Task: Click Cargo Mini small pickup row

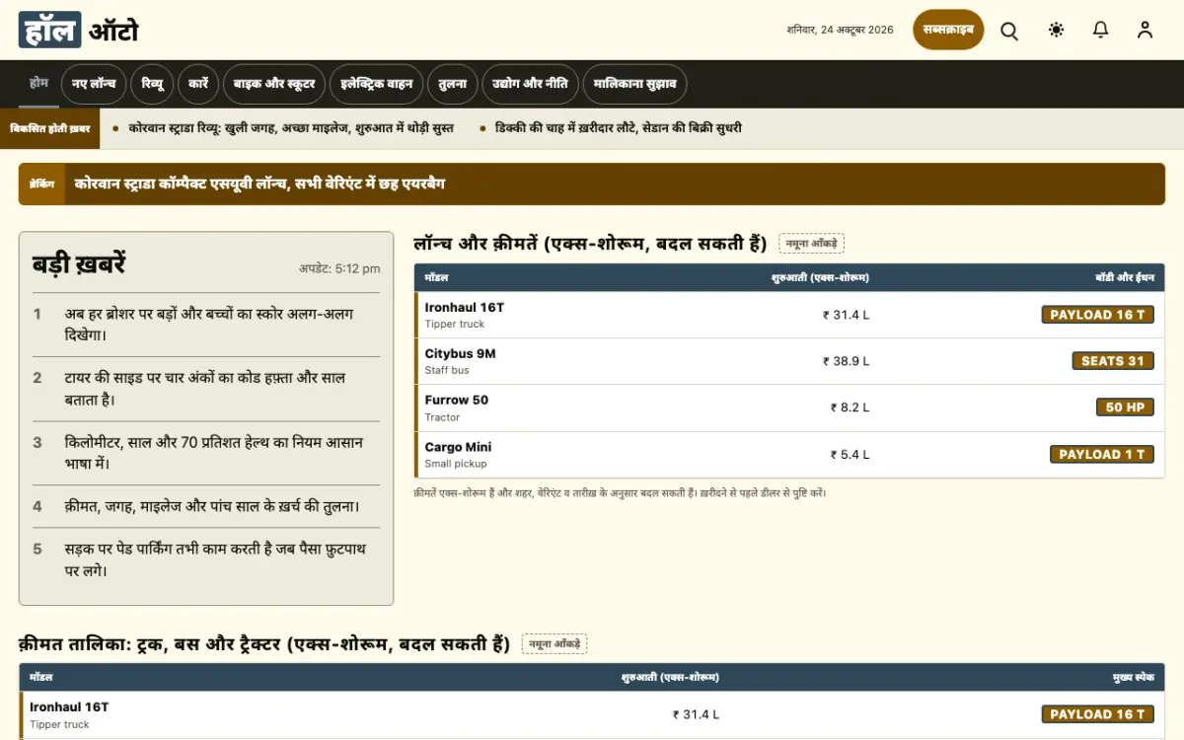Action: point(789,454)
